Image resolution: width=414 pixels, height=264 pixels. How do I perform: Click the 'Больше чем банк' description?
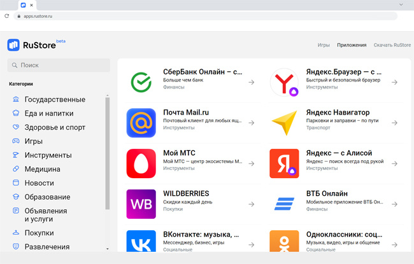tap(183, 80)
